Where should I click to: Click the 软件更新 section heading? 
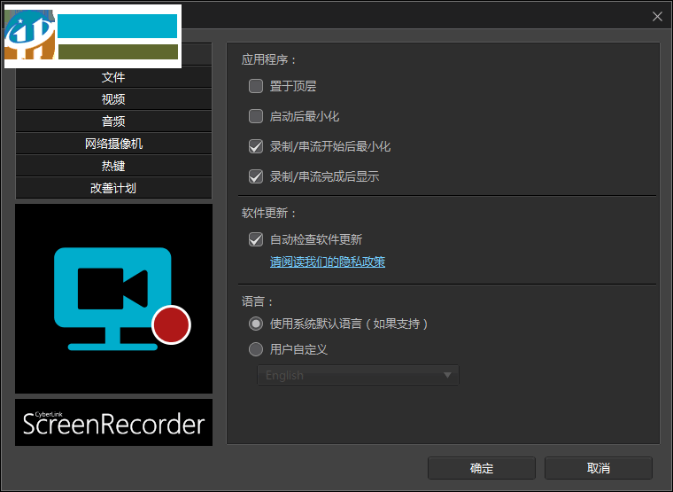268,213
